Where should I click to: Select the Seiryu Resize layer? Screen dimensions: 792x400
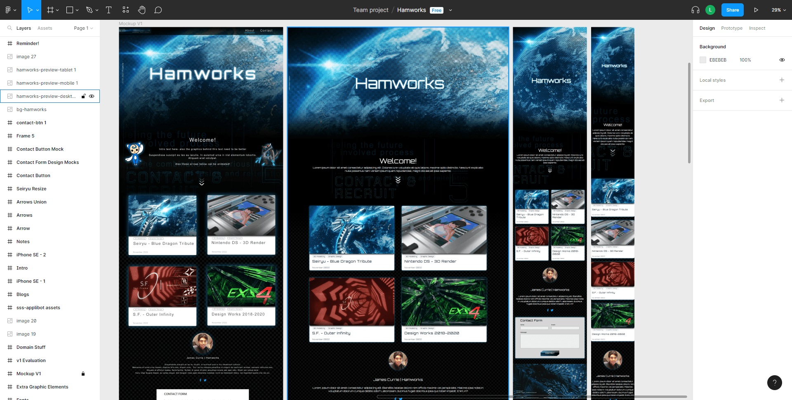[50, 189]
